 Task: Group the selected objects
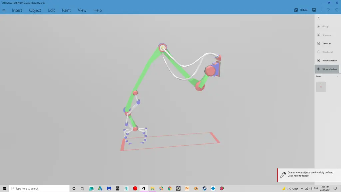325,26
